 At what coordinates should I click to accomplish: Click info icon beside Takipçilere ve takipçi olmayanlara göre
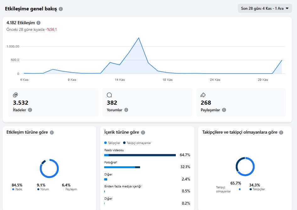coord(281,132)
